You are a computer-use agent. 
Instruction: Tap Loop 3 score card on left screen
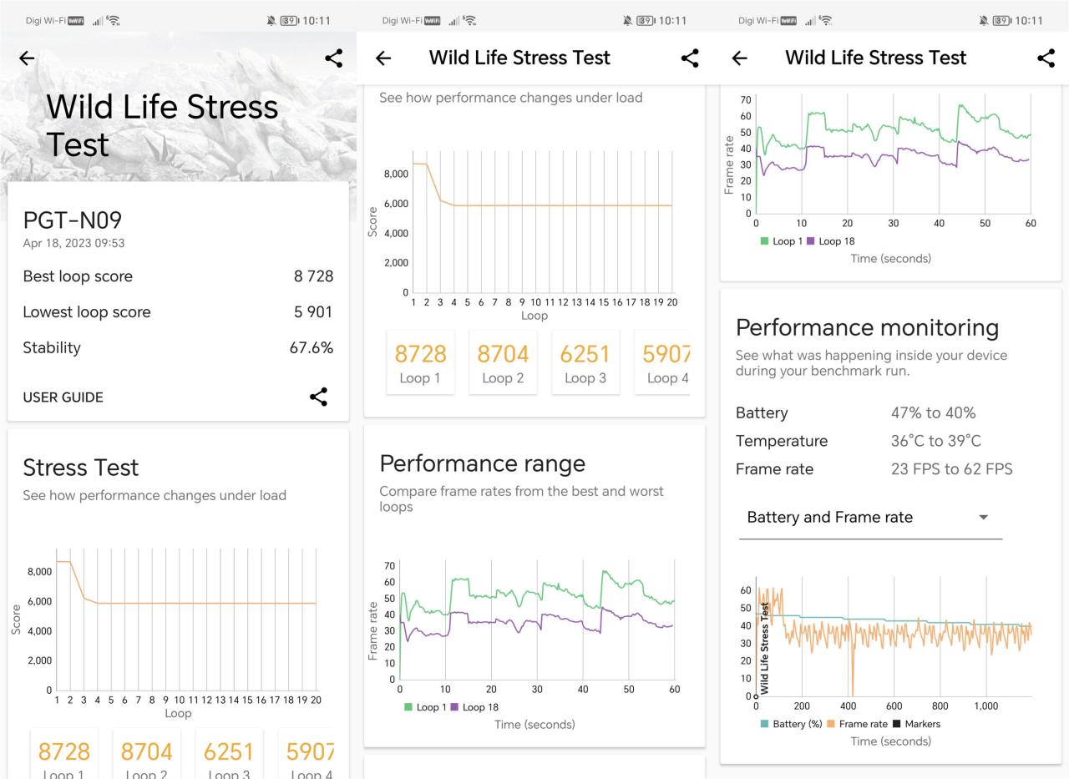(x=228, y=755)
